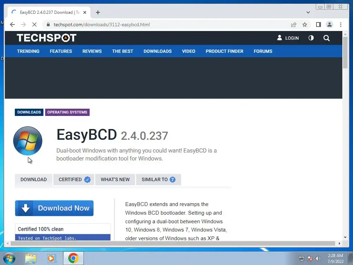This screenshot has height=265, width=353.
Task: Open the VIDEO menu
Action: point(189,51)
